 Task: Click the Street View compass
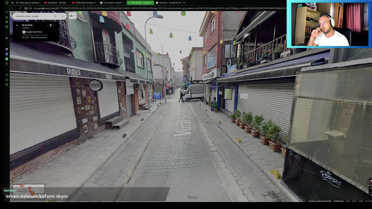point(370,181)
